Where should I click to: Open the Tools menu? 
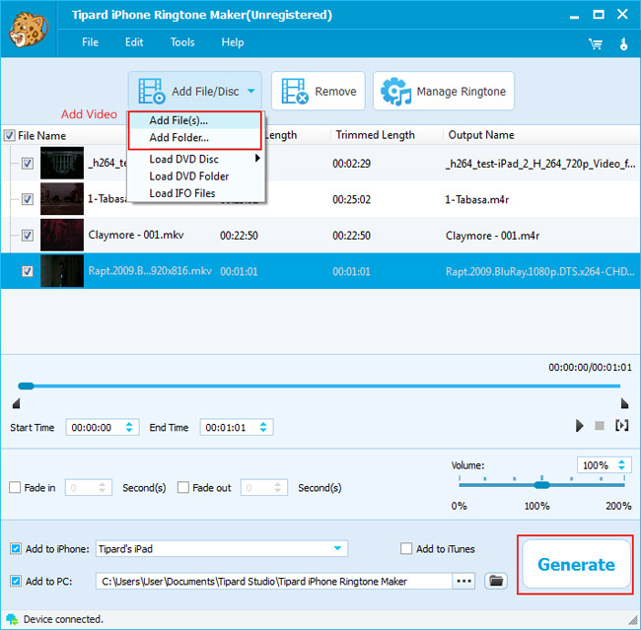point(182,42)
